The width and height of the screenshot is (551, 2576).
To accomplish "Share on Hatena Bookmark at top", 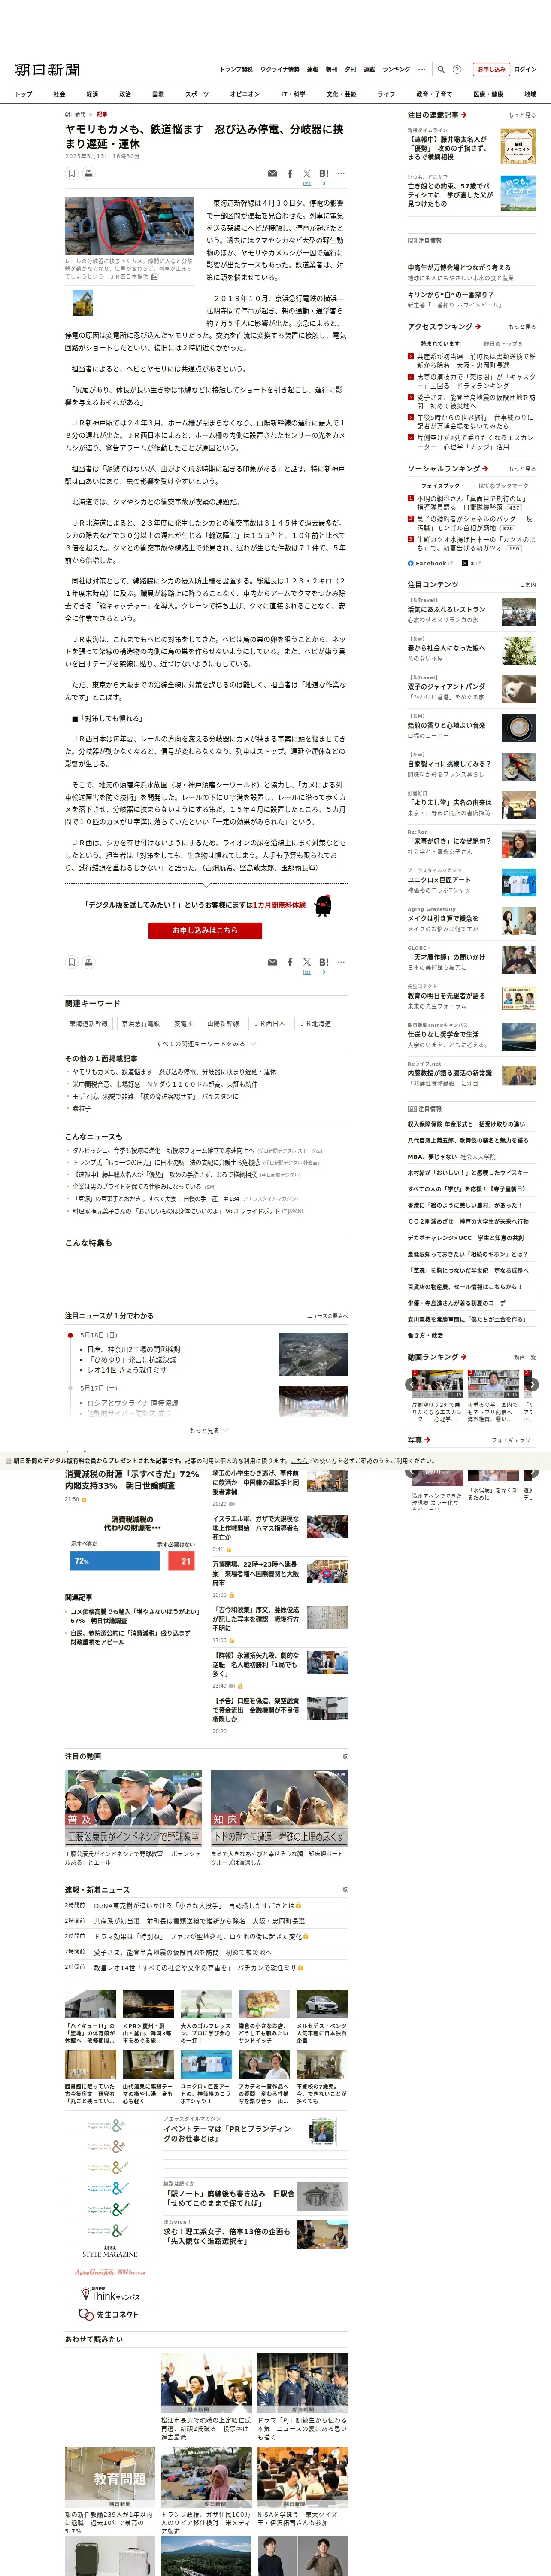I will [x=324, y=174].
